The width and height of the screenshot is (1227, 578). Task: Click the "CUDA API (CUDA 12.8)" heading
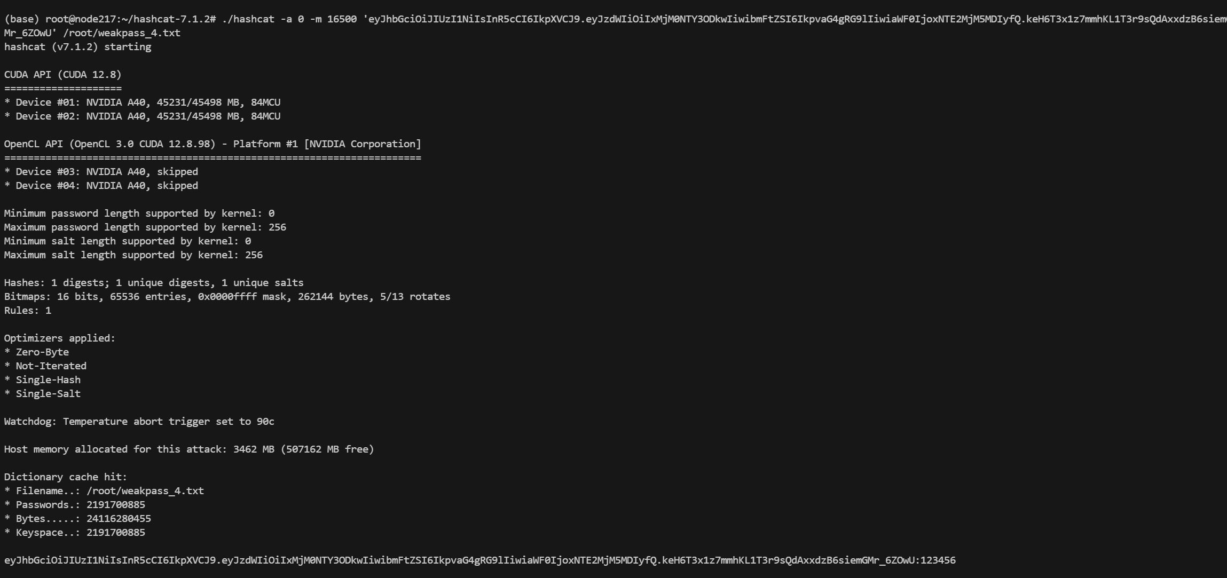[62, 75]
